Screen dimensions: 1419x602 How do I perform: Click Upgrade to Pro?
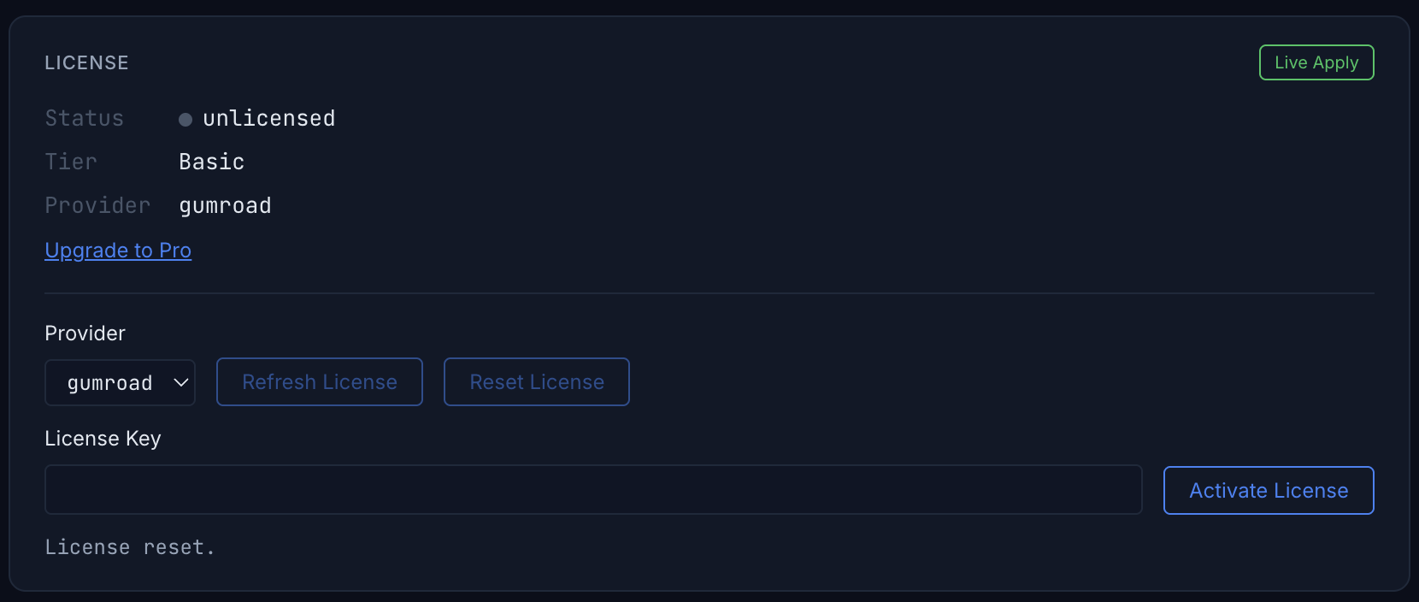pyautogui.click(x=117, y=250)
